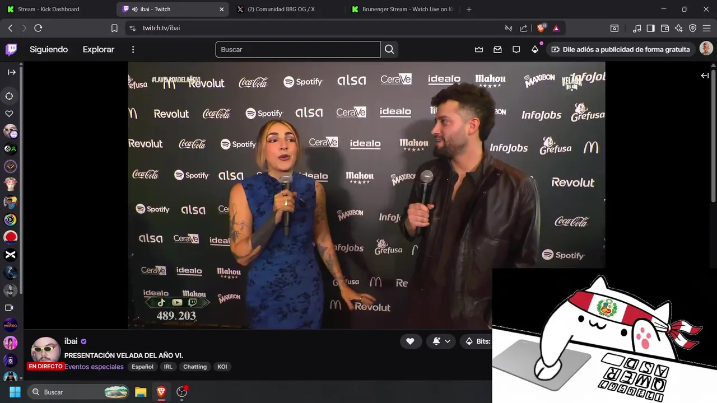Open the Brave Shields lion icon
This screenshot has width=717, height=403.
(x=541, y=28)
